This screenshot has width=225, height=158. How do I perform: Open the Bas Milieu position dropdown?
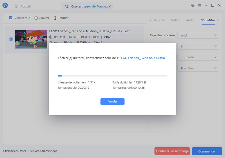[198, 68]
